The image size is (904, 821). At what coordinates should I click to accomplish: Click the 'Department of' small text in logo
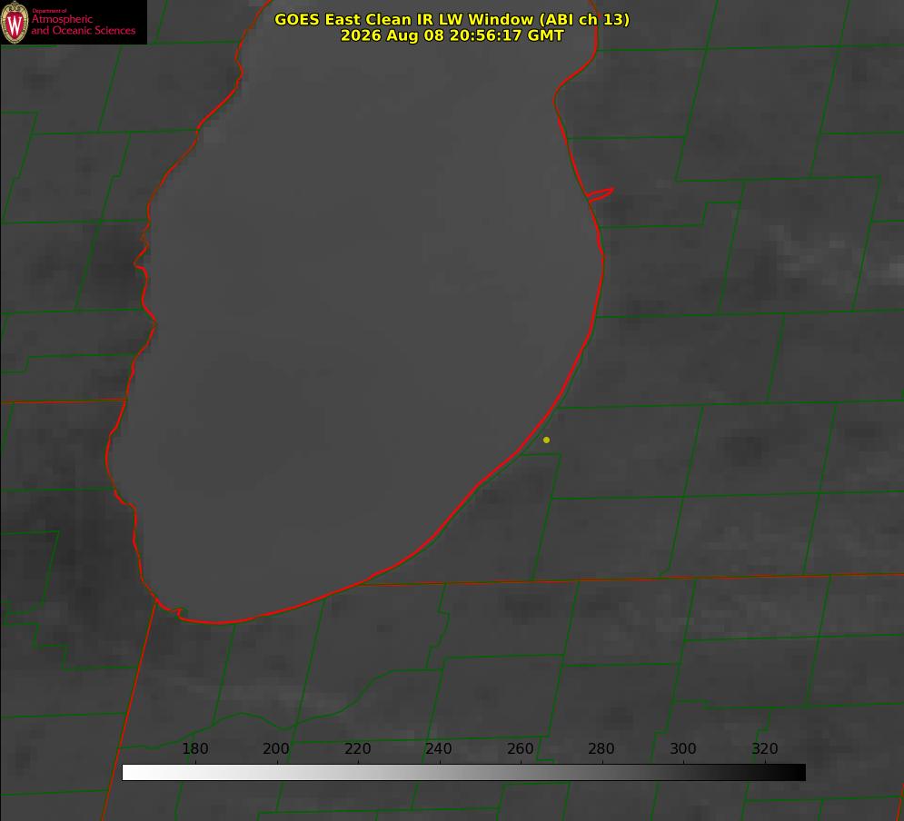pos(49,10)
